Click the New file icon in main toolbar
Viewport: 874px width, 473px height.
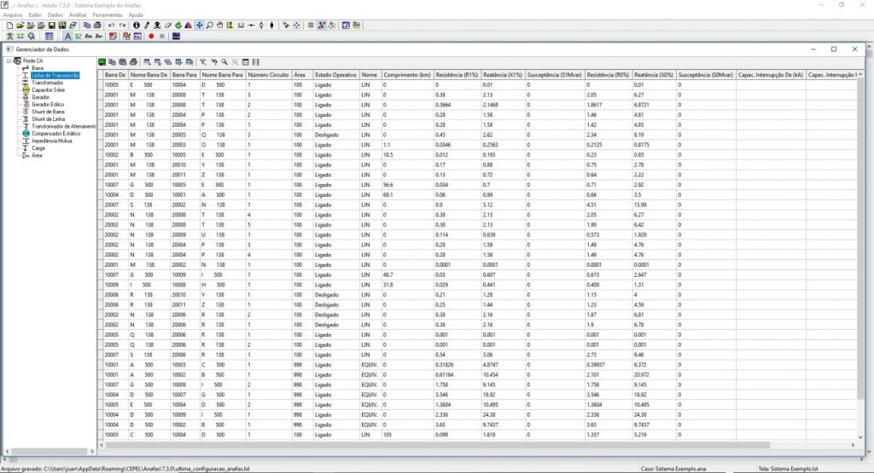pyautogui.click(x=8, y=26)
